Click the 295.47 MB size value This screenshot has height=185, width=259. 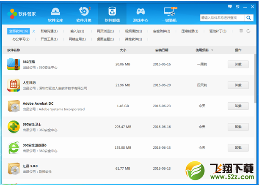click(123, 127)
